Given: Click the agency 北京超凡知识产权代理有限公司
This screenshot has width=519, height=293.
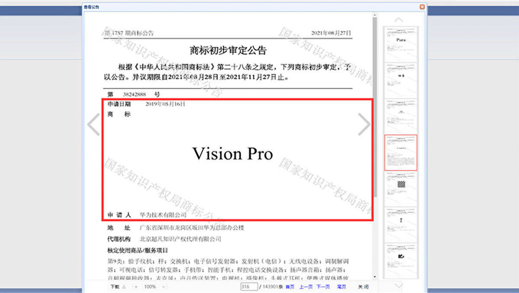Looking at the screenshot, I should (180, 239).
